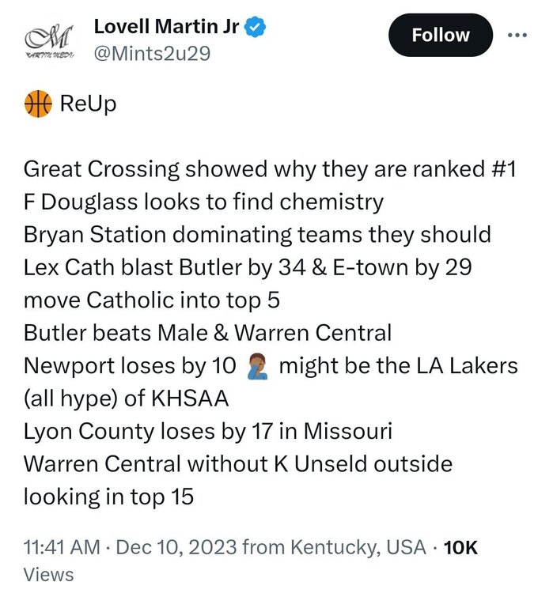Click the Views label
Screen dimensions: 553x593
48,574
